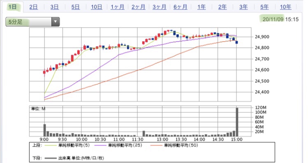The width and height of the screenshot is (308, 163).
Task: Click the 15:15 timestamp text
Action: pos(292,19)
